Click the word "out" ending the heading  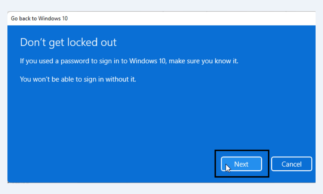click(x=109, y=42)
